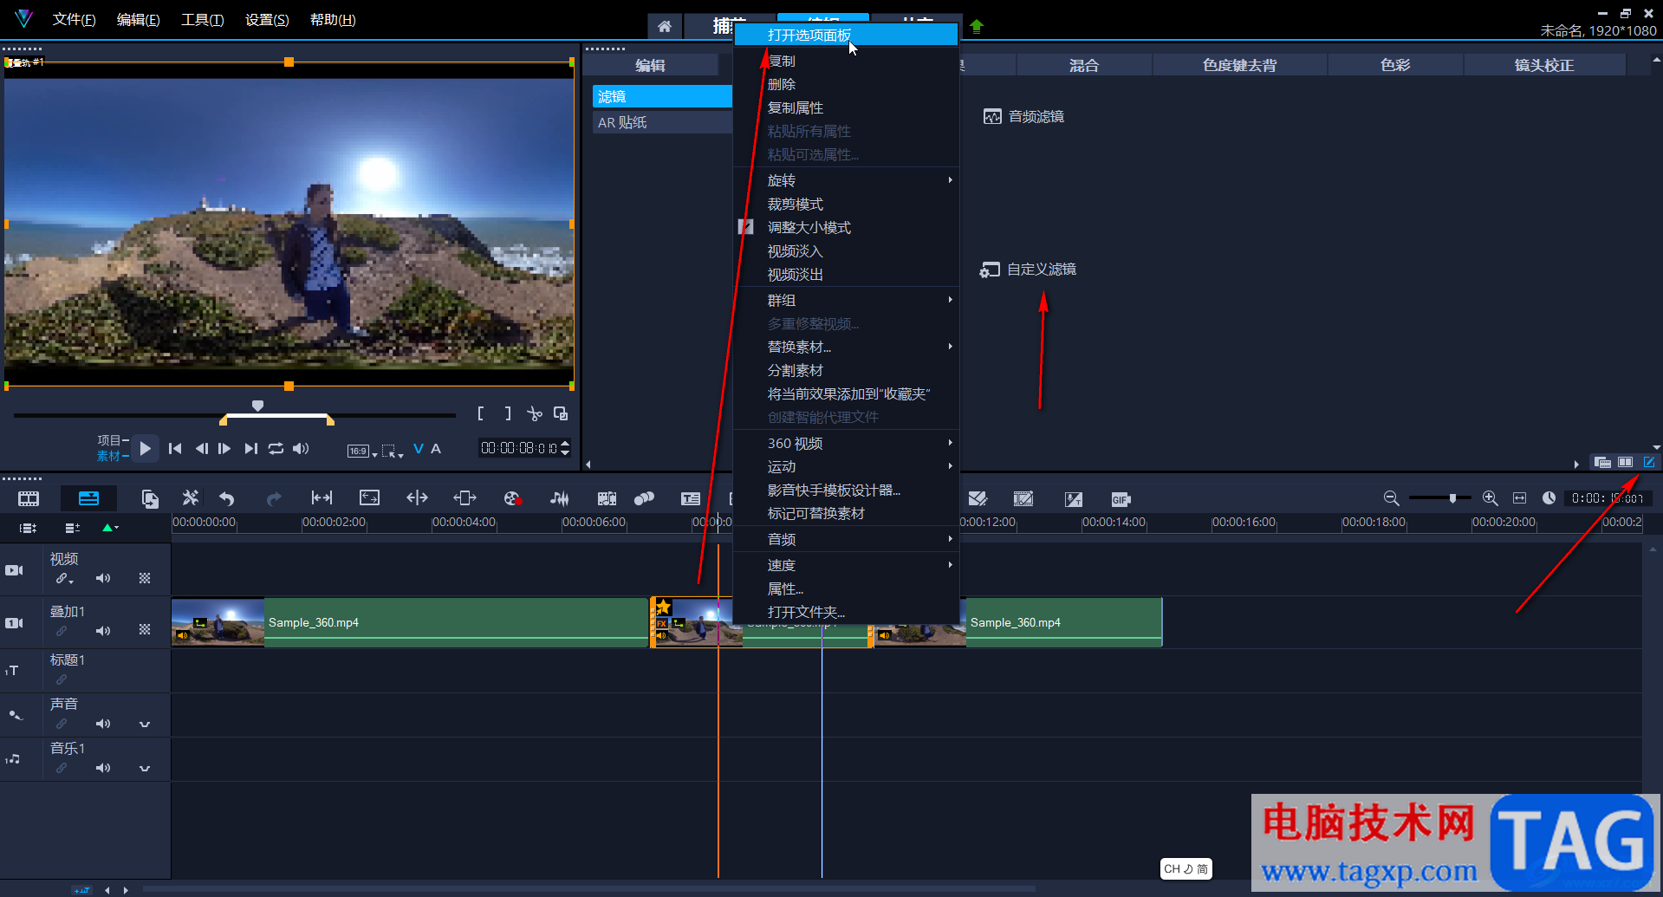Switch to storyboard view icon
The width and height of the screenshot is (1663, 897).
29,499
